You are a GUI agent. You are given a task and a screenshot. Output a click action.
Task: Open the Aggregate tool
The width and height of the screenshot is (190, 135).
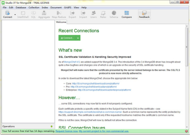[x=44, y=14]
